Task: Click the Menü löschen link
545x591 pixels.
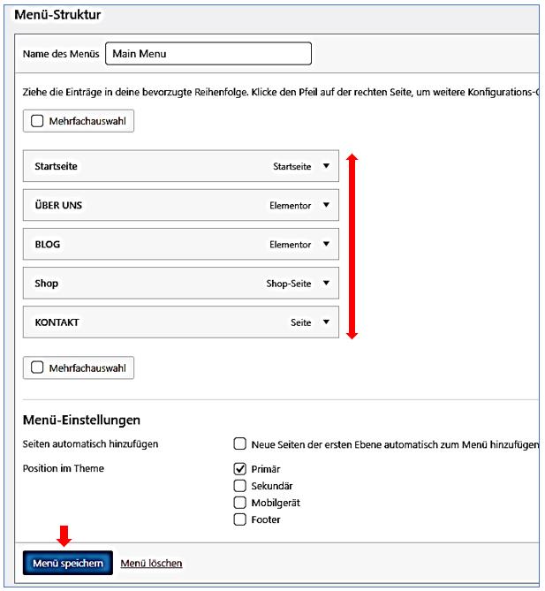Action: click(151, 564)
